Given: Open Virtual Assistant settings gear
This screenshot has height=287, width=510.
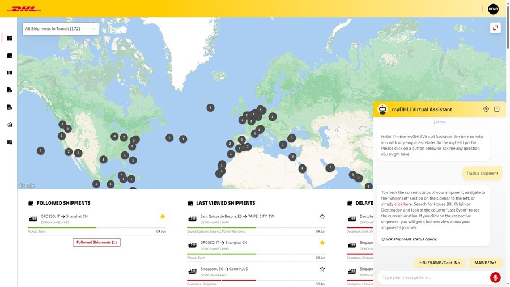Looking at the screenshot, I should pyautogui.click(x=486, y=109).
